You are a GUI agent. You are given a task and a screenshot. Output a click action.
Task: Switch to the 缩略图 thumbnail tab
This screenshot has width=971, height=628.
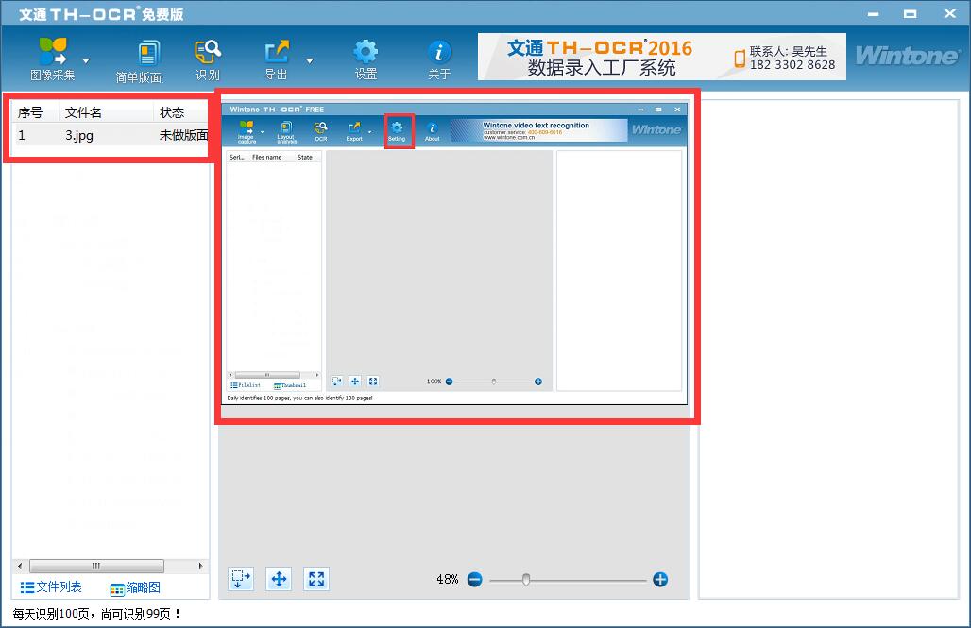pyautogui.click(x=135, y=588)
